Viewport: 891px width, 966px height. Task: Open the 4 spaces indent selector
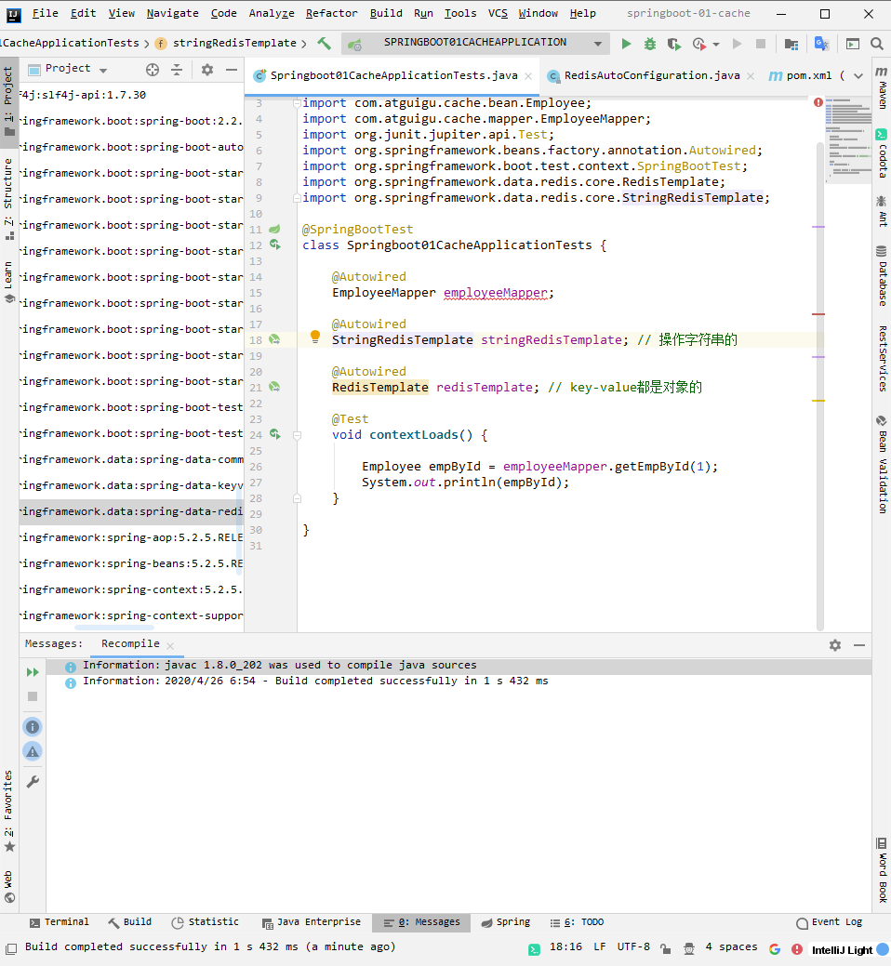click(731, 946)
